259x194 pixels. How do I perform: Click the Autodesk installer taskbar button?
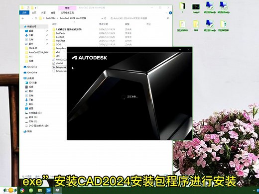pos(57,191)
